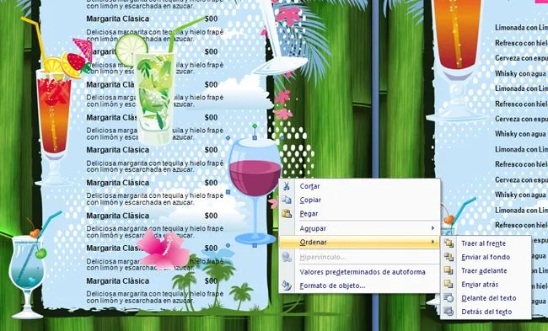
Task: Expand the Agrupar submenu arrow
Action: [x=432, y=228]
